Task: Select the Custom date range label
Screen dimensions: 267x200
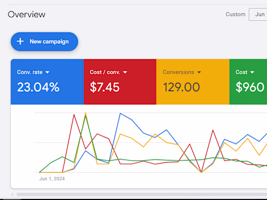Action: coord(235,14)
